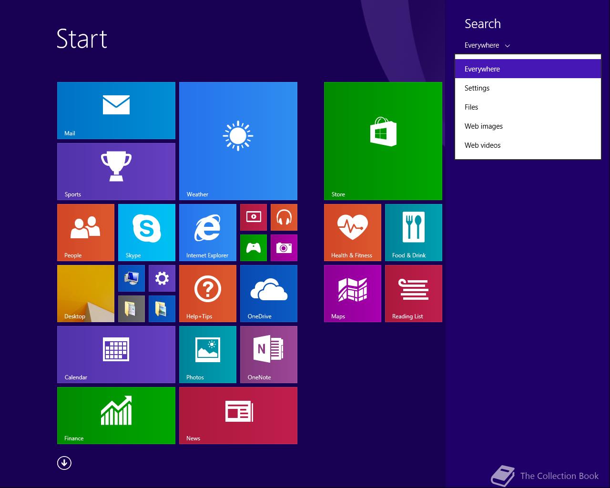This screenshot has width=610, height=488.
Task: Open the Photos tile
Action: (208, 355)
